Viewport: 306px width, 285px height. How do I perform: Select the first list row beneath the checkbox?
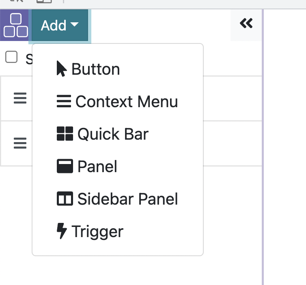(x=231, y=98)
